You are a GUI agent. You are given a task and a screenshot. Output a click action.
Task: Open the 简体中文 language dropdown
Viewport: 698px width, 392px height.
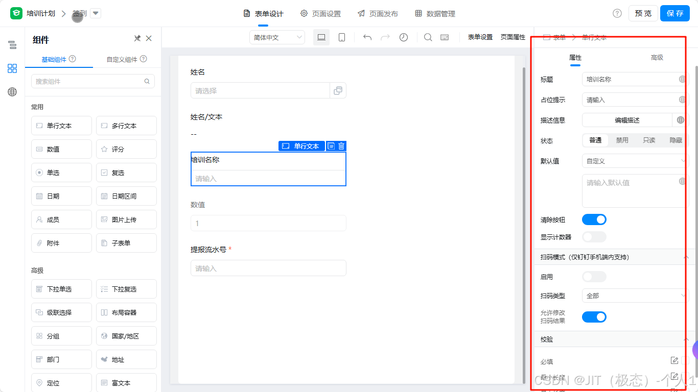[x=277, y=37]
